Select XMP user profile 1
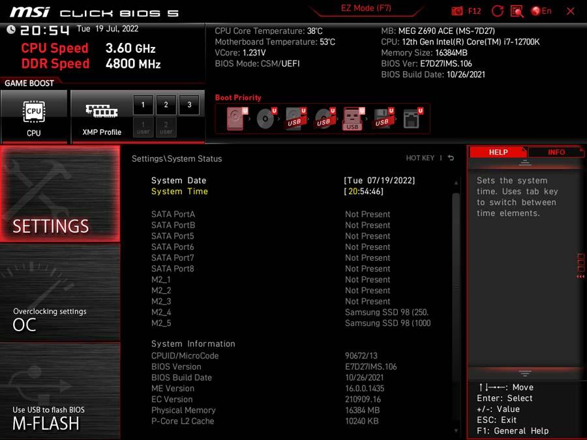The width and height of the screenshot is (587, 440). 143,127
